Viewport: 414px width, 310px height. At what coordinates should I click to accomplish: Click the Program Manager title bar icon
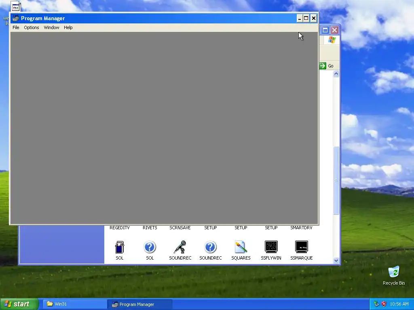click(x=16, y=18)
